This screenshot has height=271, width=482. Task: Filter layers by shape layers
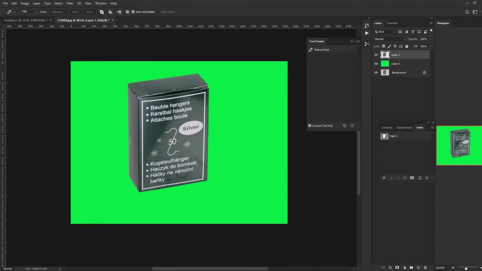coord(419,32)
